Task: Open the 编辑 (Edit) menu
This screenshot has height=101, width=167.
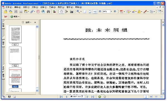Action: coord(18,7)
